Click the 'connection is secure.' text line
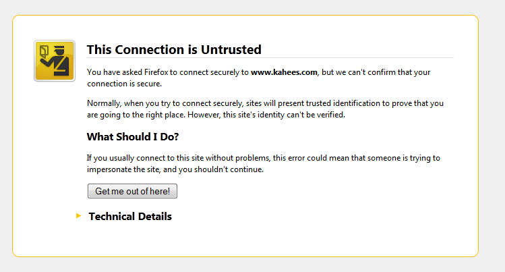The width and height of the screenshot is (505, 272). pyautogui.click(x=124, y=84)
